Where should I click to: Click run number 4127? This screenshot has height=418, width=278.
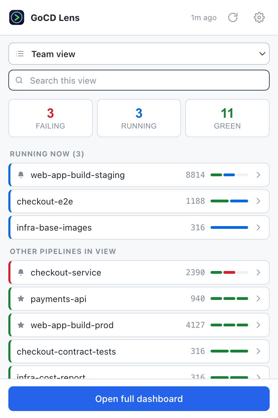195,325
